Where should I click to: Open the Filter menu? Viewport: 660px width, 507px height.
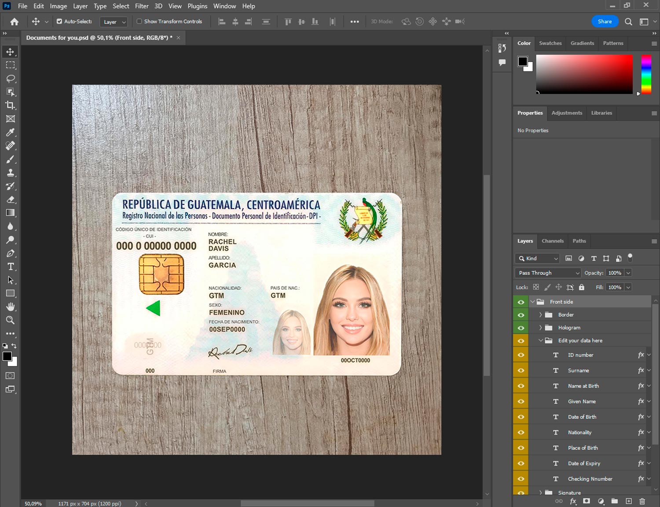(142, 6)
